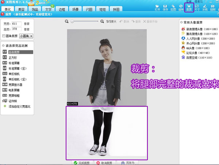Collapse the 常用头像裁剪 panel
The image size is (219, 165).
(181, 23)
